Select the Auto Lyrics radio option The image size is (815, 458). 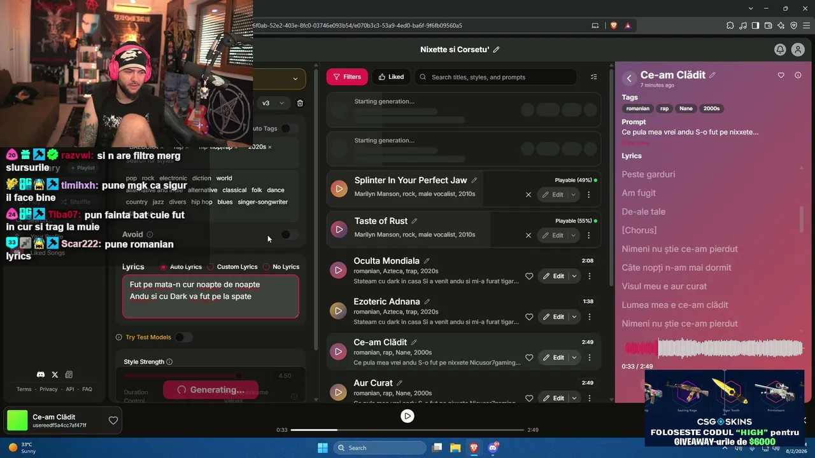pos(164,267)
